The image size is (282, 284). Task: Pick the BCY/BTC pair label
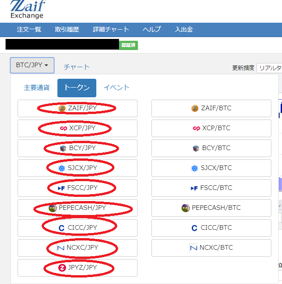point(216,148)
